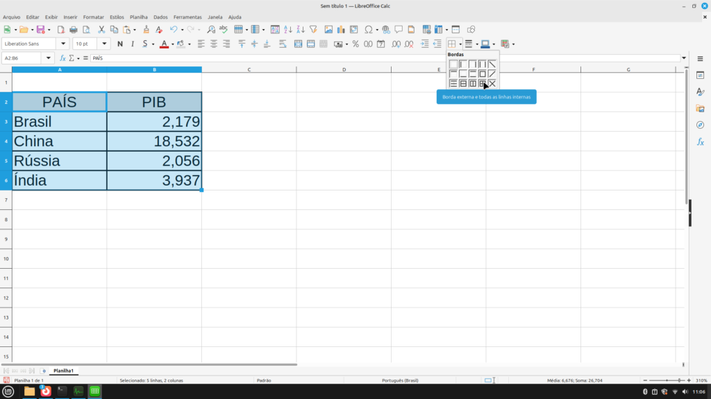The image size is (711, 399).
Task: Toggle italic text formatting
Action: click(x=133, y=44)
